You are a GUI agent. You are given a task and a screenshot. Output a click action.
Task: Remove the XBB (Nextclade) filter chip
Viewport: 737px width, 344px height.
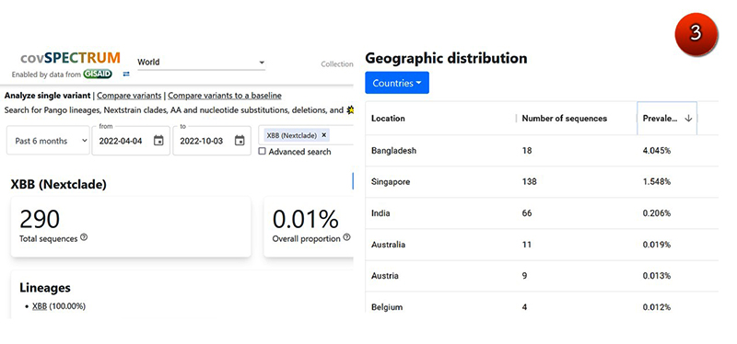pyautogui.click(x=323, y=135)
